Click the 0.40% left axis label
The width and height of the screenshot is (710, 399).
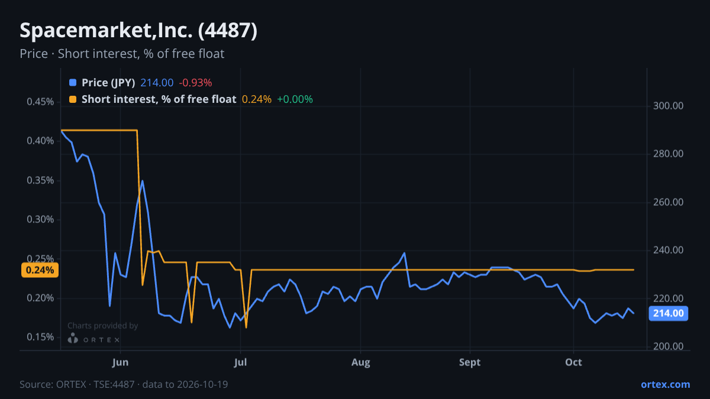click(40, 141)
